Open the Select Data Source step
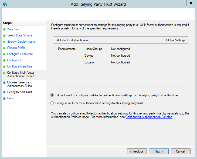 [20, 35]
